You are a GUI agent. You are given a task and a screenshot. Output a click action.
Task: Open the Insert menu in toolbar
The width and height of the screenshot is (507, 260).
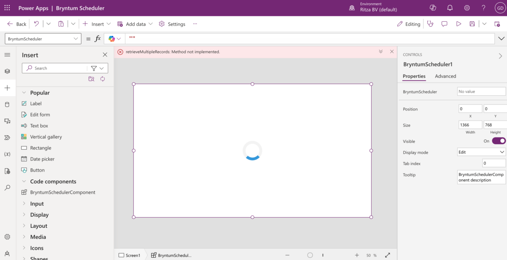(x=96, y=24)
